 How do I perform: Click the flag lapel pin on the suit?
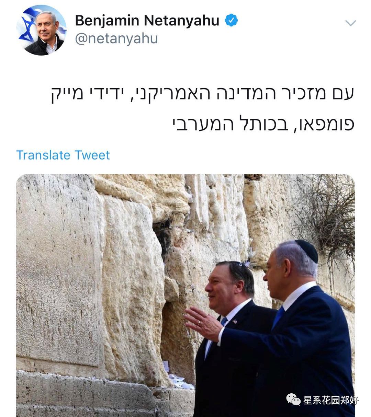[235, 322]
